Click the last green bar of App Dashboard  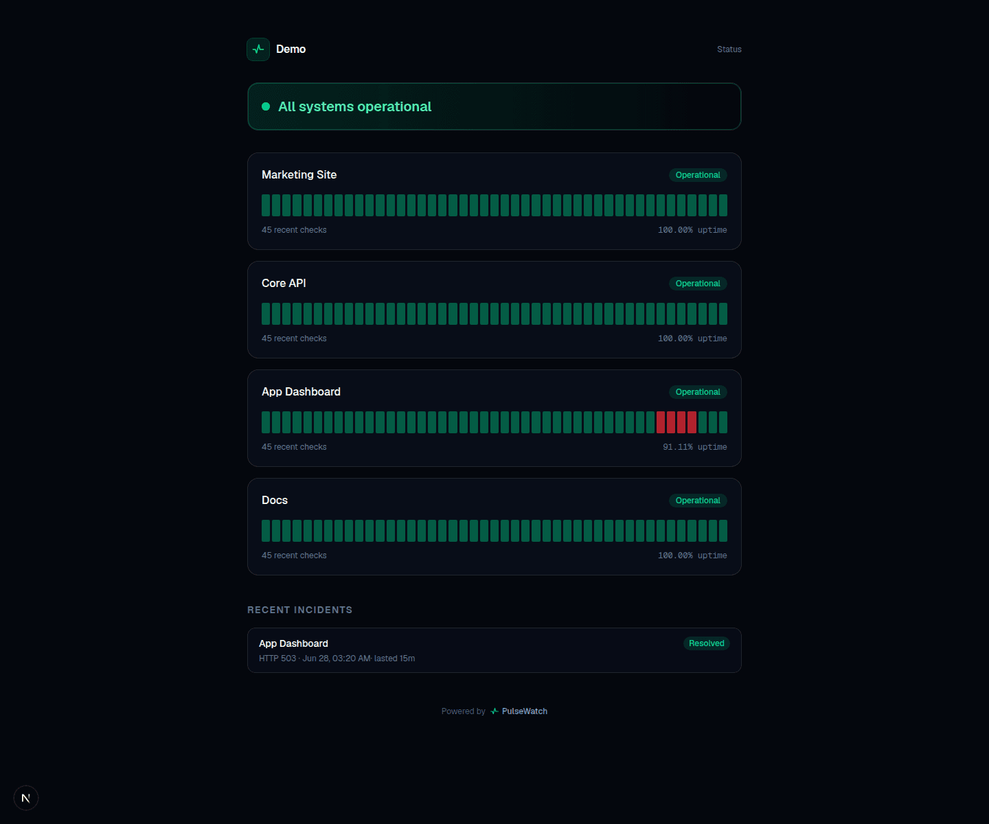click(723, 422)
